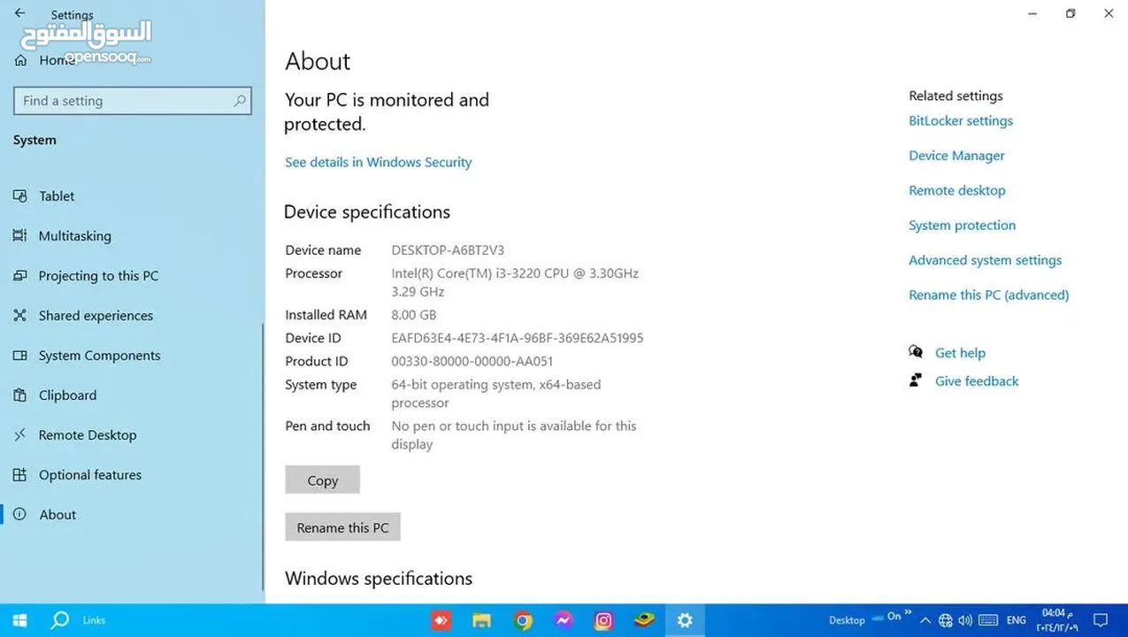The width and height of the screenshot is (1128, 637).
Task: Open the red AnyDesk taskbar app
Action: [440, 620]
